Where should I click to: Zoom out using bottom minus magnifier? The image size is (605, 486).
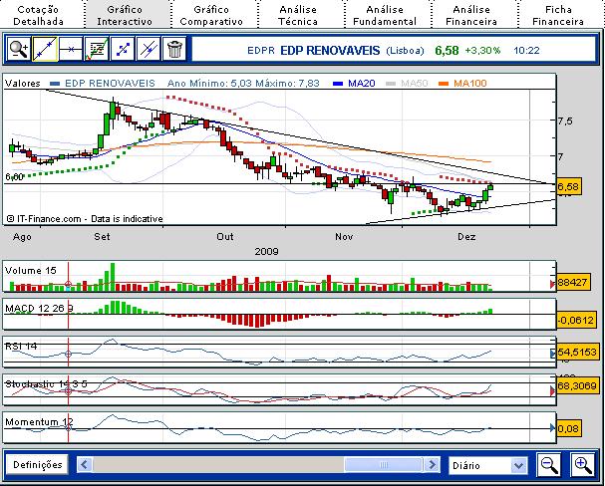coord(549,465)
